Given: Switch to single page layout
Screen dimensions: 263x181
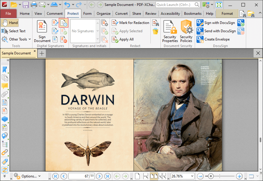Looking at the screenshot, I should pos(137,176).
